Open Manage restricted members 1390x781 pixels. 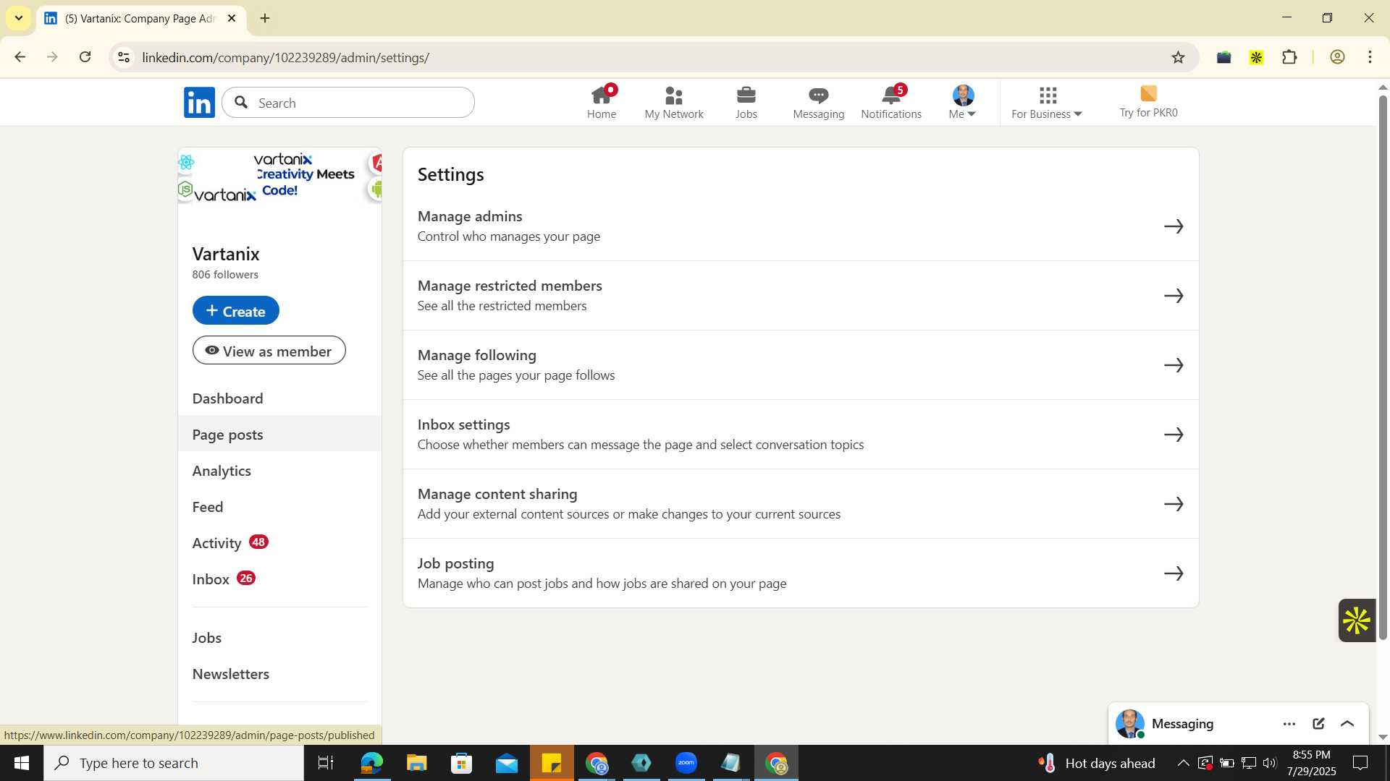pyautogui.click(x=801, y=296)
